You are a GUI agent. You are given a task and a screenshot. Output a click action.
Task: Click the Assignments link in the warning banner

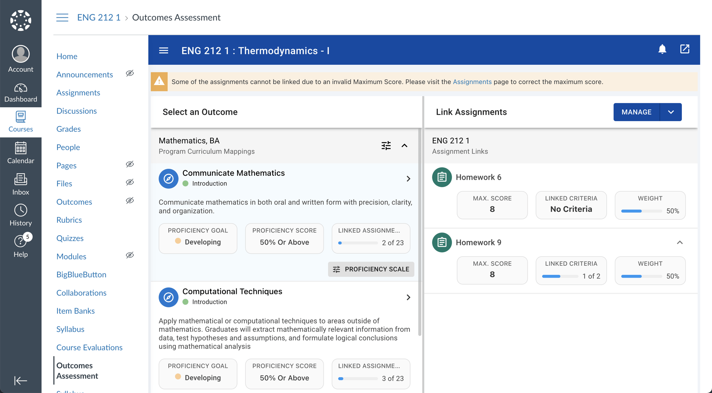(x=472, y=82)
